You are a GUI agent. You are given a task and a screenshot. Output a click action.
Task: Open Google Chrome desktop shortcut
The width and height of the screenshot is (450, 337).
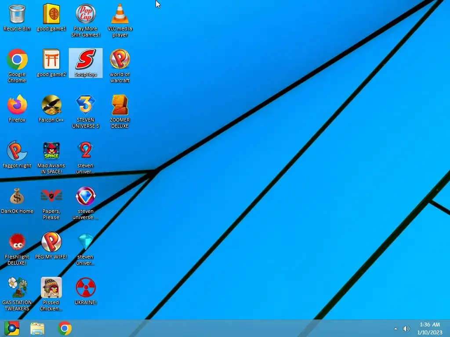(17, 66)
